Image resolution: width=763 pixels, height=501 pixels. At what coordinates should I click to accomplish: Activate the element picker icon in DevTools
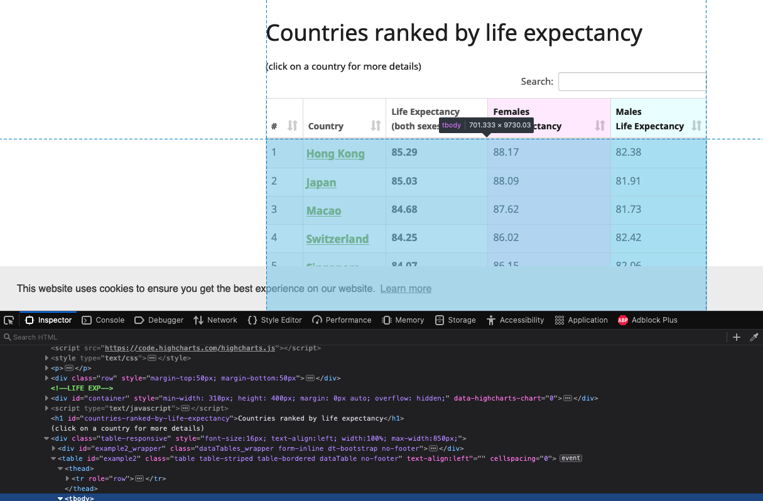tap(9, 320)
